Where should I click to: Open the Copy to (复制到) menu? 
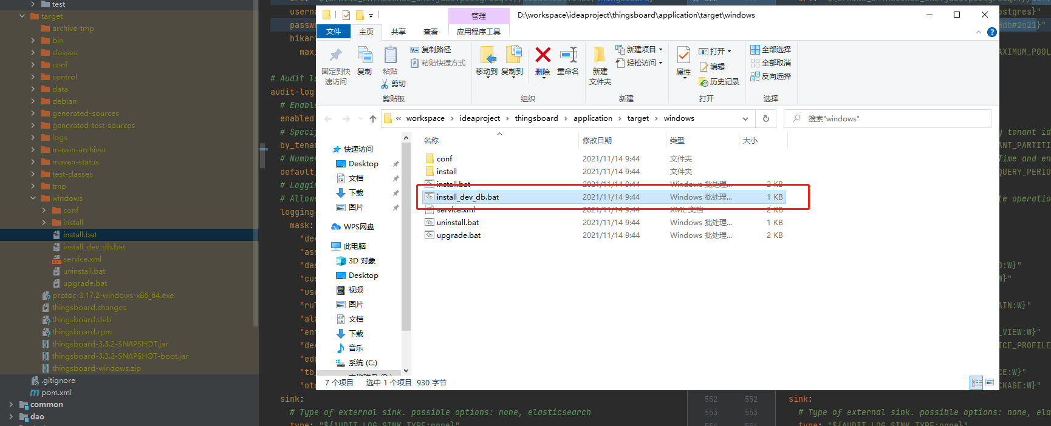tap(512, 63)
